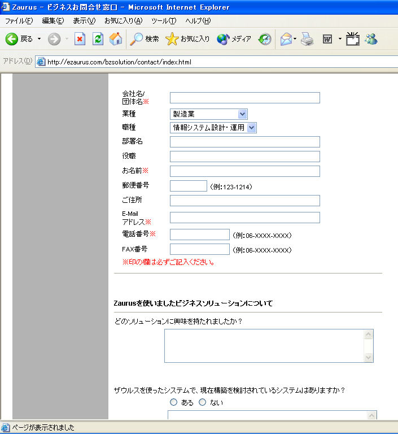Go to the Home page icon
This screenshot has width=398, height=434.
[116, 39]
